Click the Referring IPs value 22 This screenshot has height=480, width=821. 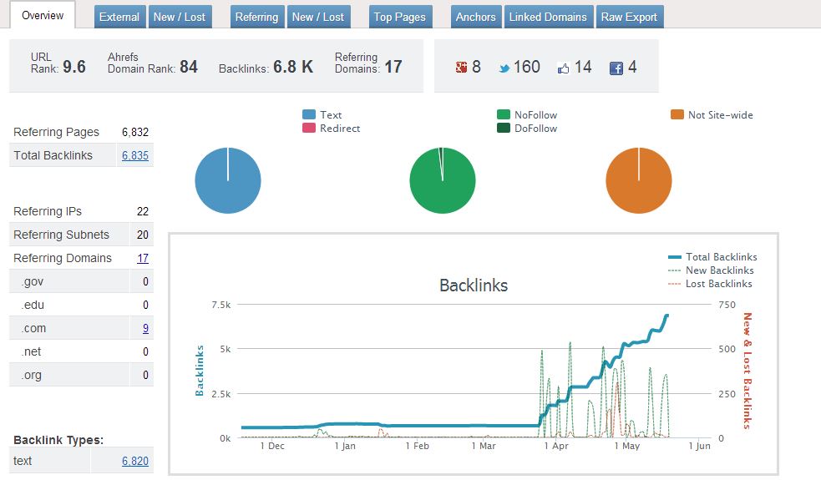pyautogui.click(x=143, y=211)
